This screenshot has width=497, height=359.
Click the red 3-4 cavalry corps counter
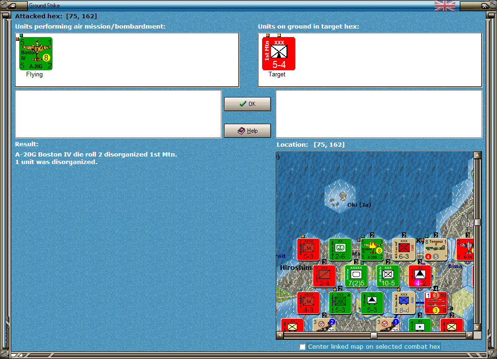(x=324, y=277)
